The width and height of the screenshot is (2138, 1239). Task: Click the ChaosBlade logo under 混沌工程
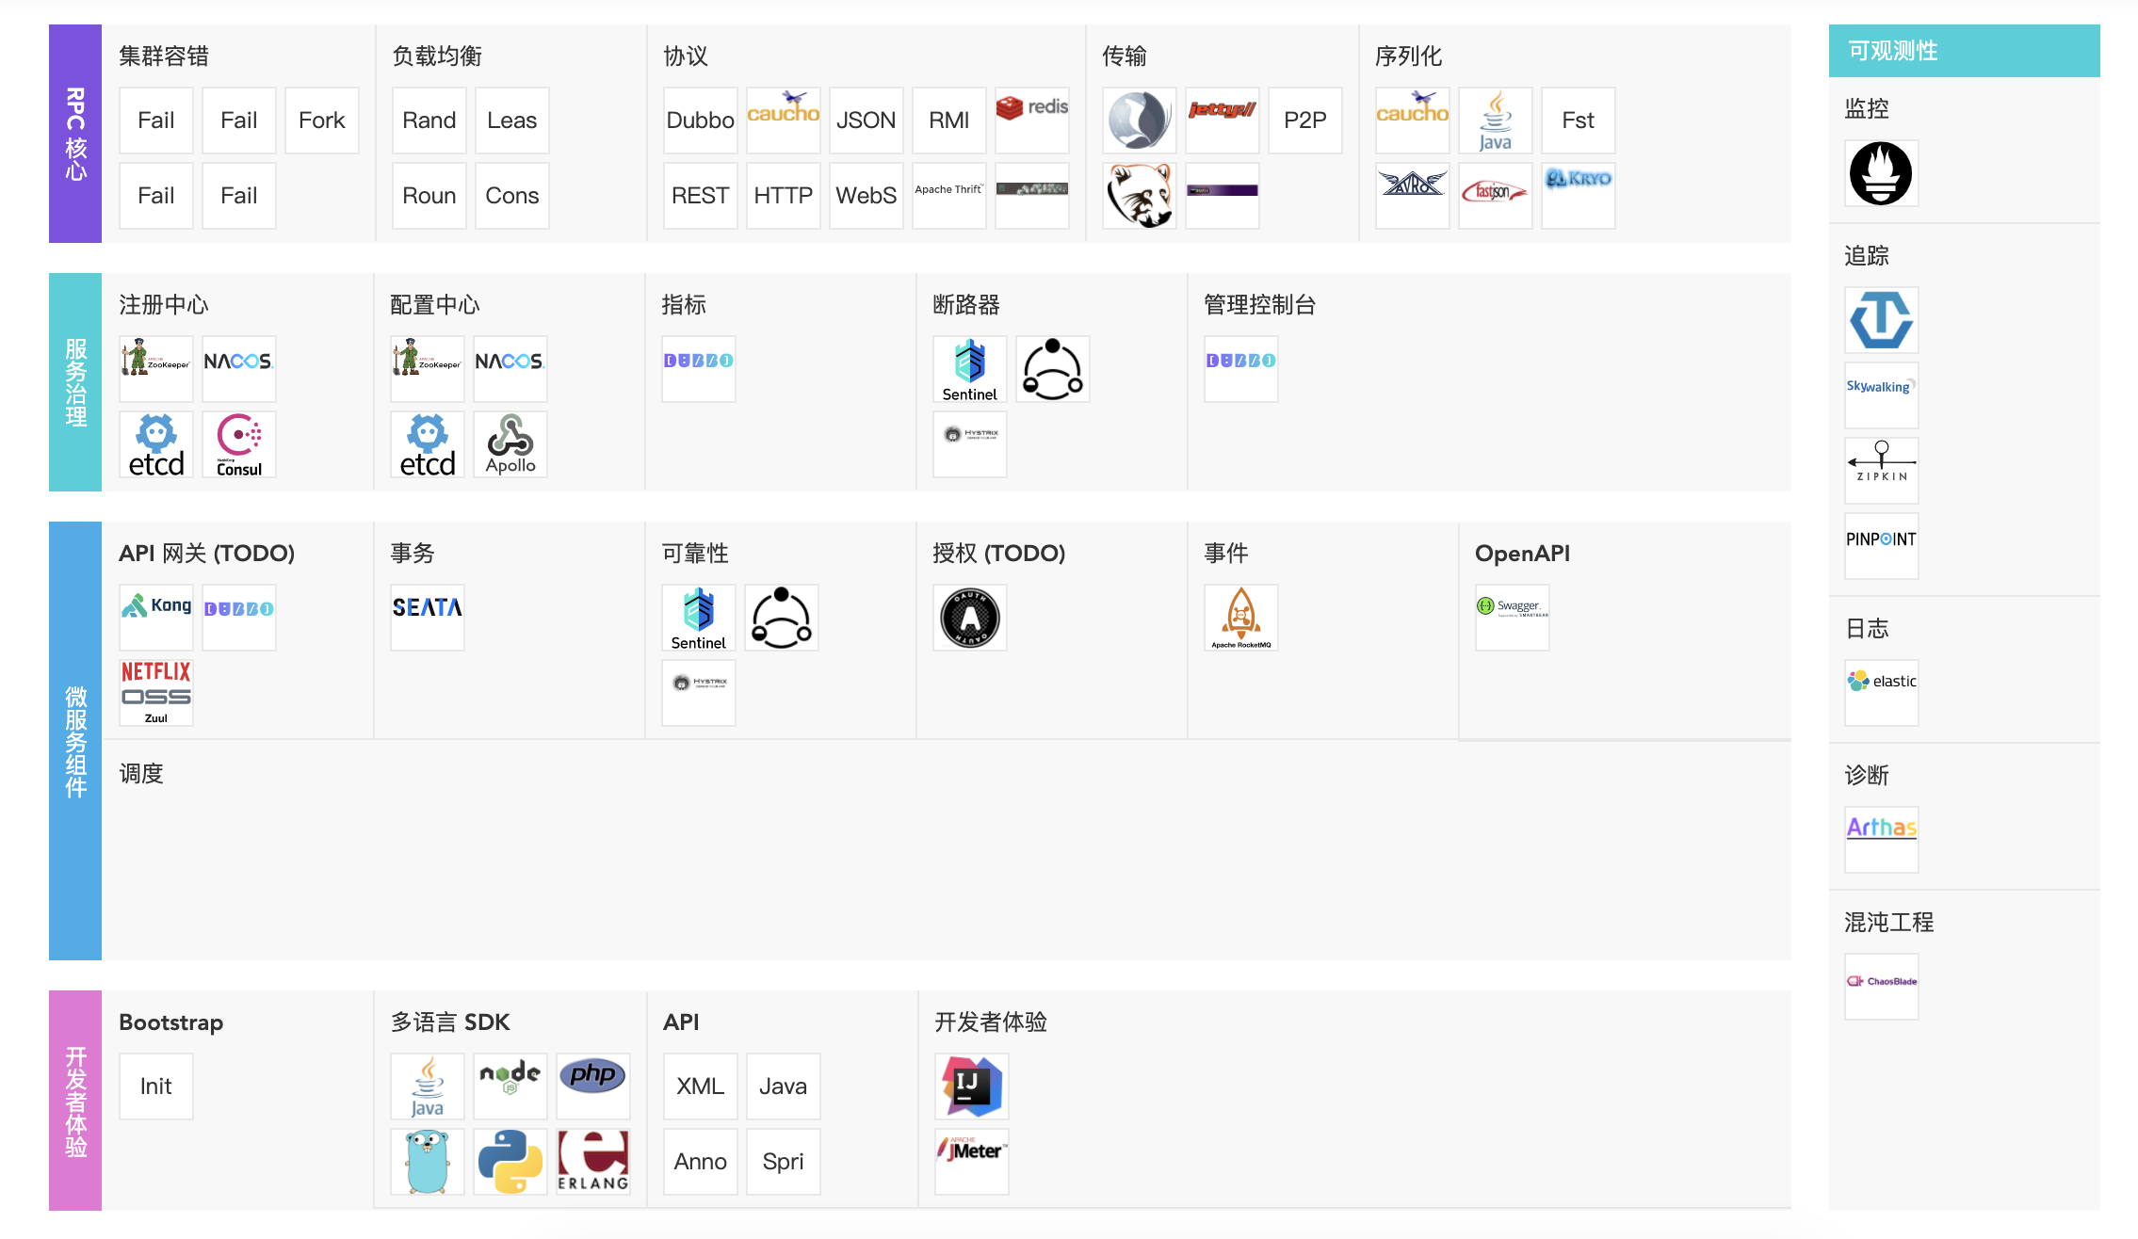[1881, 987]
